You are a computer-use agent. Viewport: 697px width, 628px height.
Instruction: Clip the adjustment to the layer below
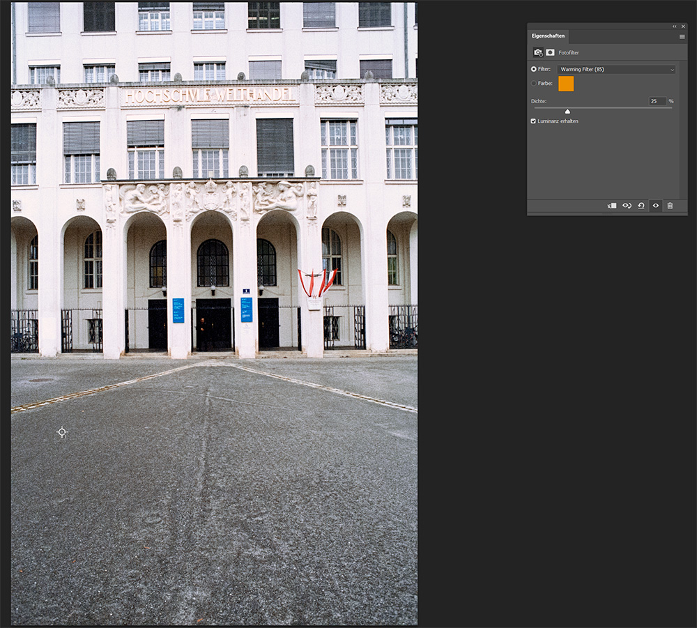pos(612,206)
